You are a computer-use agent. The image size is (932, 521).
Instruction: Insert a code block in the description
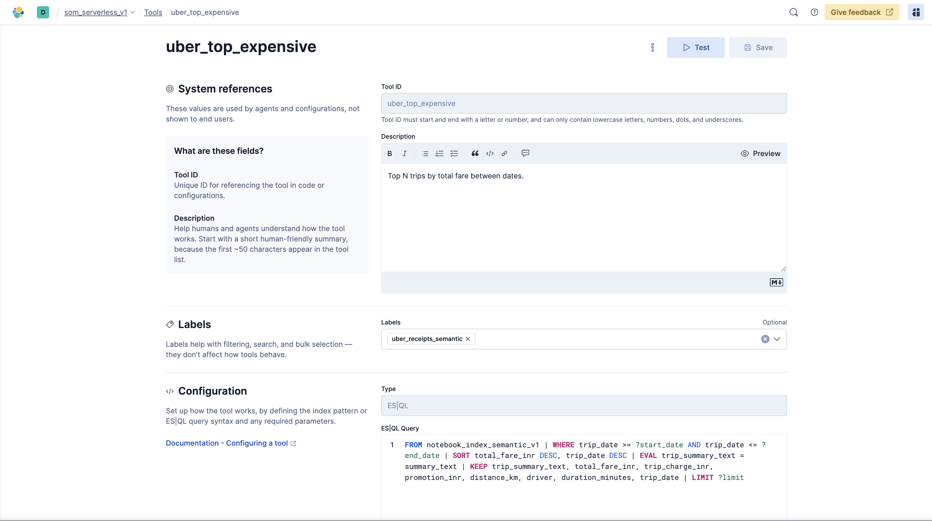[x=490, y=153]
